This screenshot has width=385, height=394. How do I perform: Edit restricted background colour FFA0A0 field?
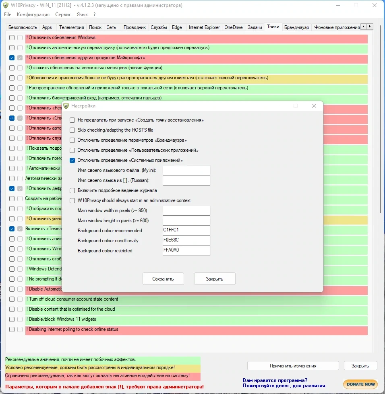pos(186,250)
